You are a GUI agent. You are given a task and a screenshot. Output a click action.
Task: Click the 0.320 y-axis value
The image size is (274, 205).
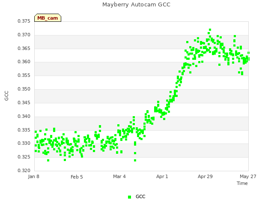[24, 170]
